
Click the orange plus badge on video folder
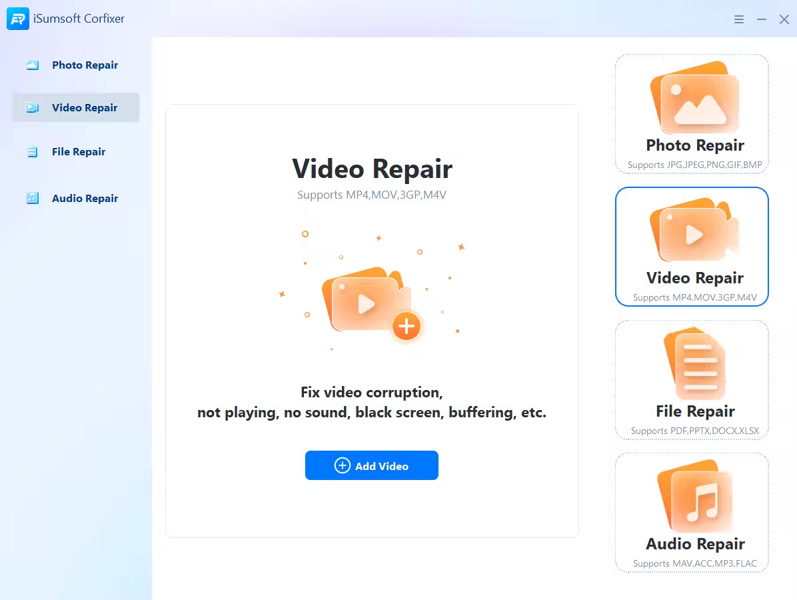tap(406, 327)
